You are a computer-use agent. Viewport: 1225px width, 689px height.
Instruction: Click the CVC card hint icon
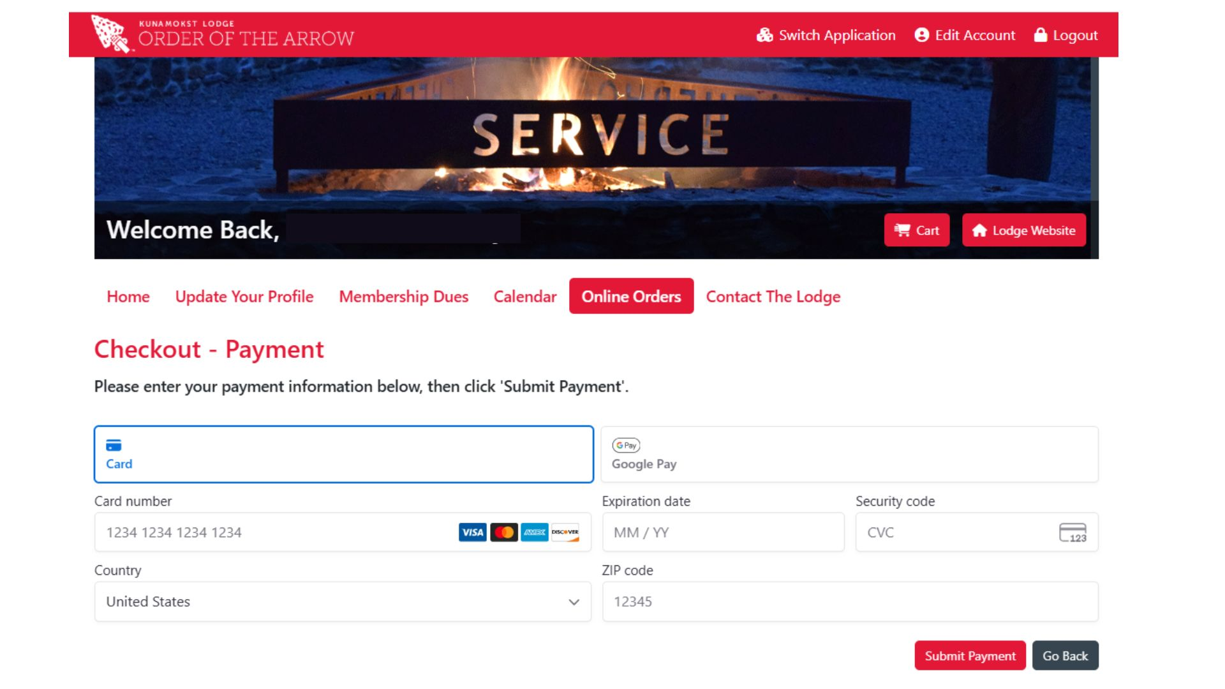coord(1073,532)
